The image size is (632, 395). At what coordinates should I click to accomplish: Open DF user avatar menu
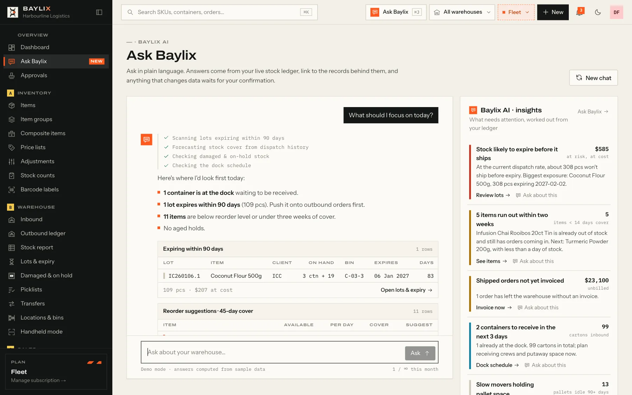click(616, 12)
